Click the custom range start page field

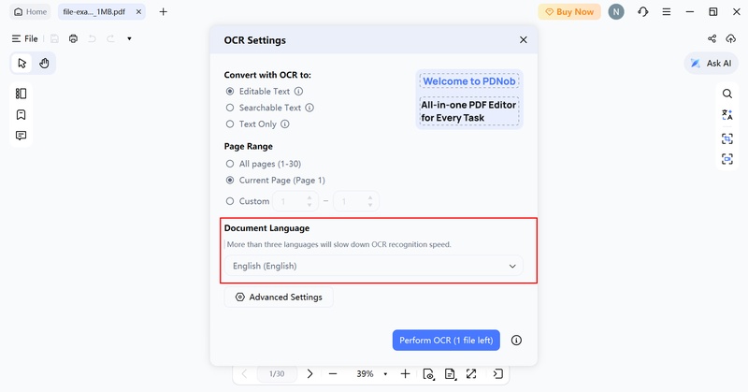295,201
